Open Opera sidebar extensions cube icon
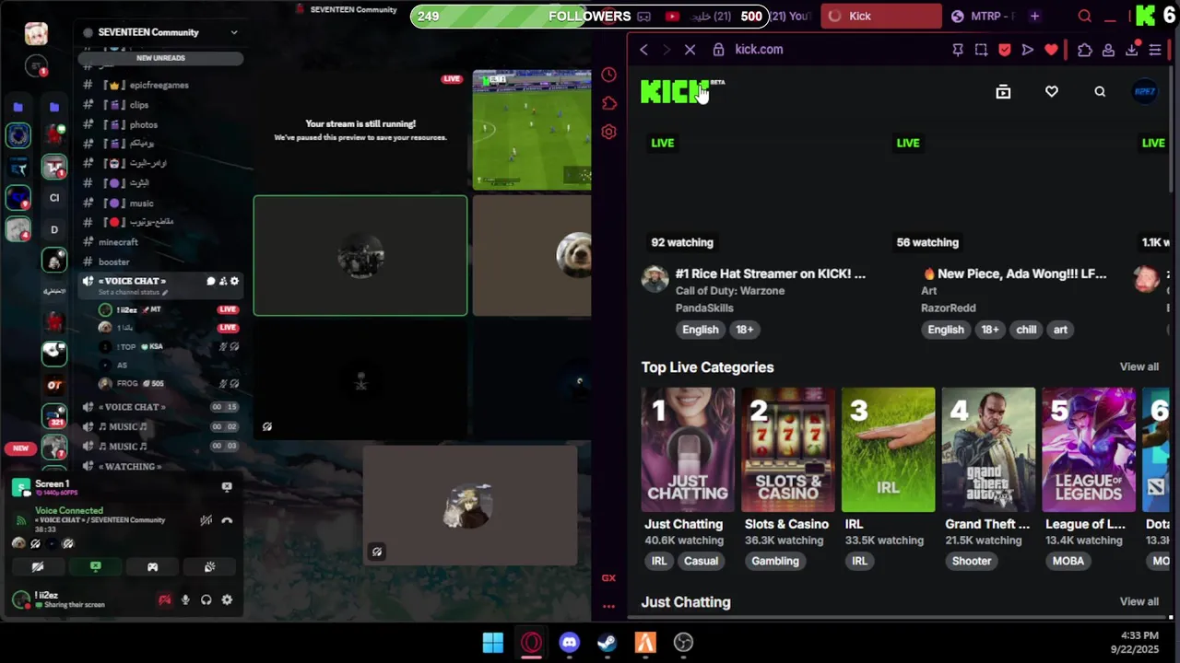The image size is (1180, 663). pos(608,103)
